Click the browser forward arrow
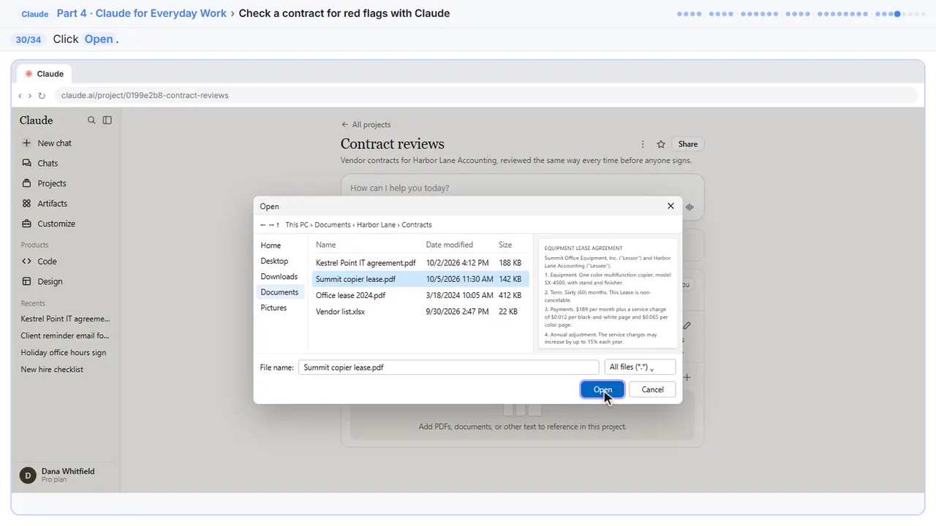Screen dimensions: 936x526 pyautogui.click(x=30, y=96)
